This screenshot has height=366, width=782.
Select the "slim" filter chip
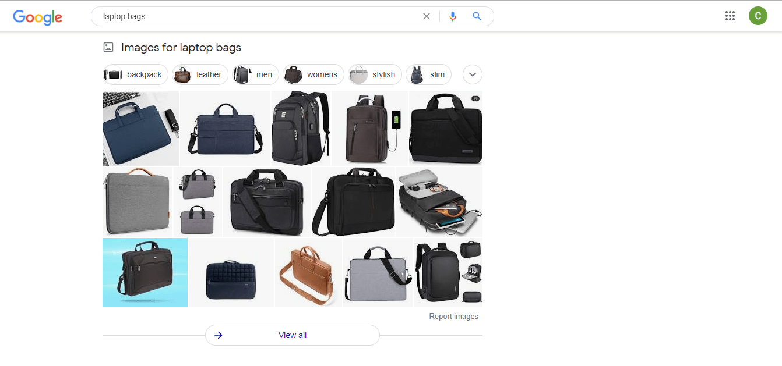click(x=428, y=74)
